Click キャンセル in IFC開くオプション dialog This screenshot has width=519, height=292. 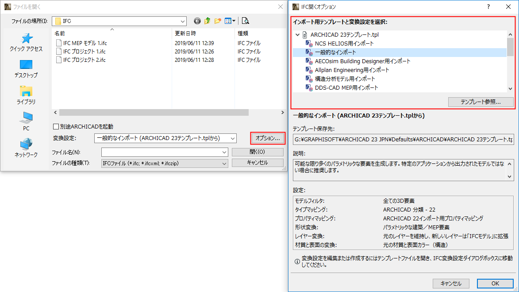(x=451, y=284)
